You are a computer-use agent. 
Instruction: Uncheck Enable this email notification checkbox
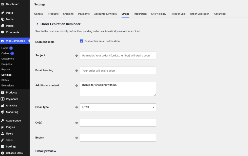(x=81, y=41)
